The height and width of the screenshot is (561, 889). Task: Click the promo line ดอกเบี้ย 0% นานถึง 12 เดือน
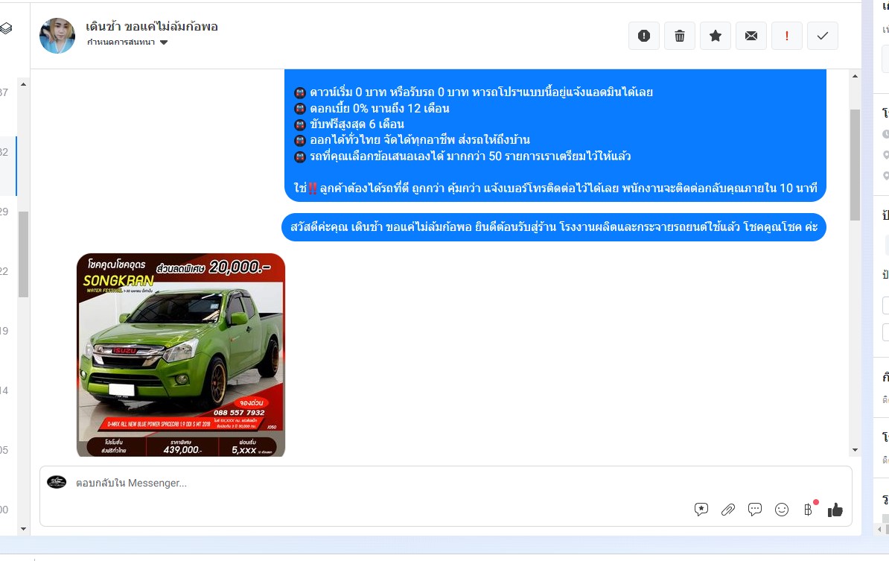[x=379, y=108]
